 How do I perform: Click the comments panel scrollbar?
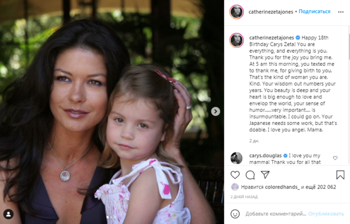(x=349, y=47)
